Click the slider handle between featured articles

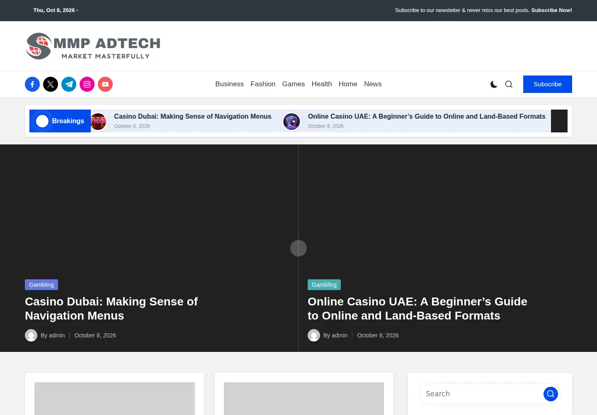pyautogui.click(x=298, y=248)
